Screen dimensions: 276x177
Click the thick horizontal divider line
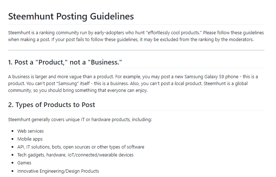(136, 50)
